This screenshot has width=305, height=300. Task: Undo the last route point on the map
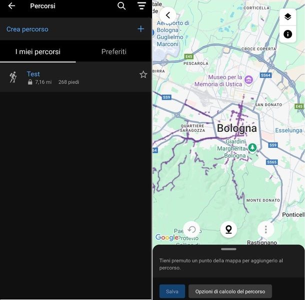point(191,230)
